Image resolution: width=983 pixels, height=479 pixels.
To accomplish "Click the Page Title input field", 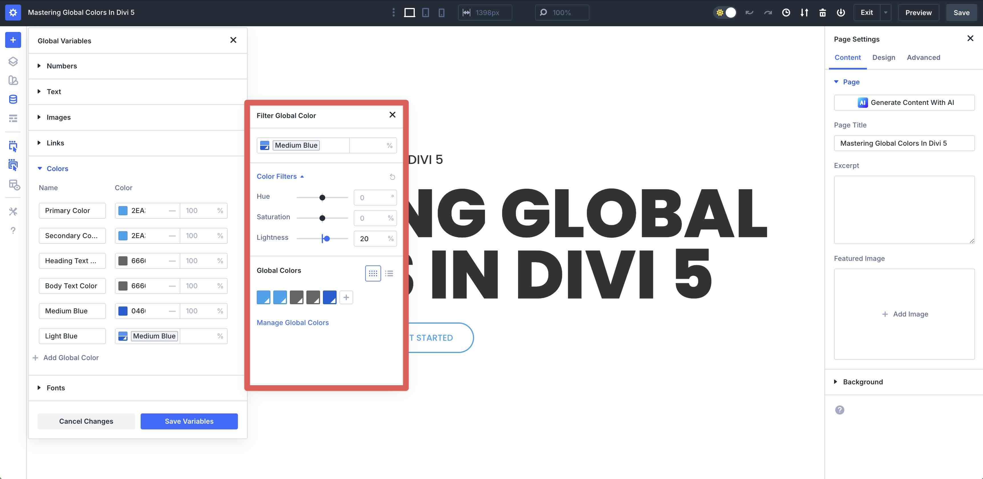I will pos(904,143).
